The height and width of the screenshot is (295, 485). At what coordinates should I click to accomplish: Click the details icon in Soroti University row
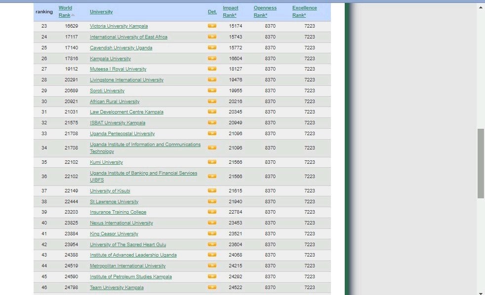click(x=212, y=91)
